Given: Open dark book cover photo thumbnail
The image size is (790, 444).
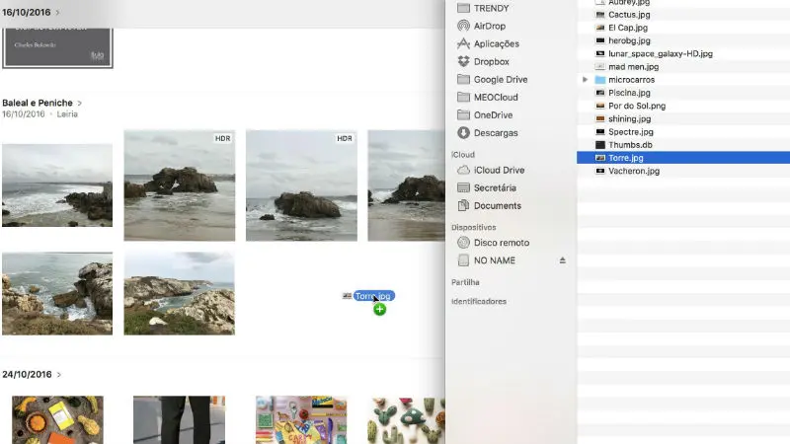Looking at the screenshot, I should 57,47.
